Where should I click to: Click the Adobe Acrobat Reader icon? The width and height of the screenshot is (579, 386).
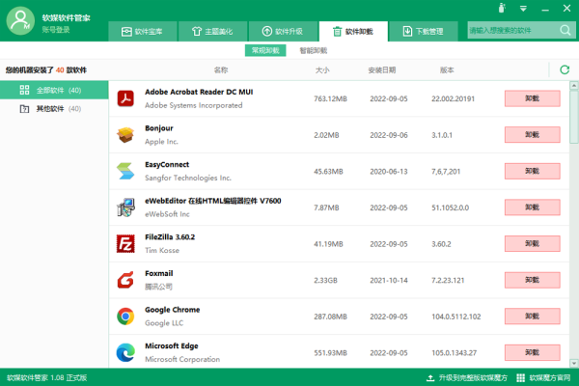pyautogui.click(x=125, y=97)
